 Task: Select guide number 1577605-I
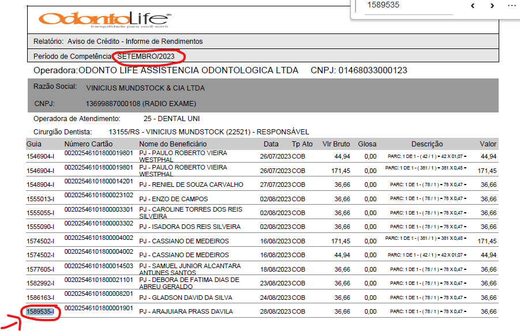pos(40,270)
